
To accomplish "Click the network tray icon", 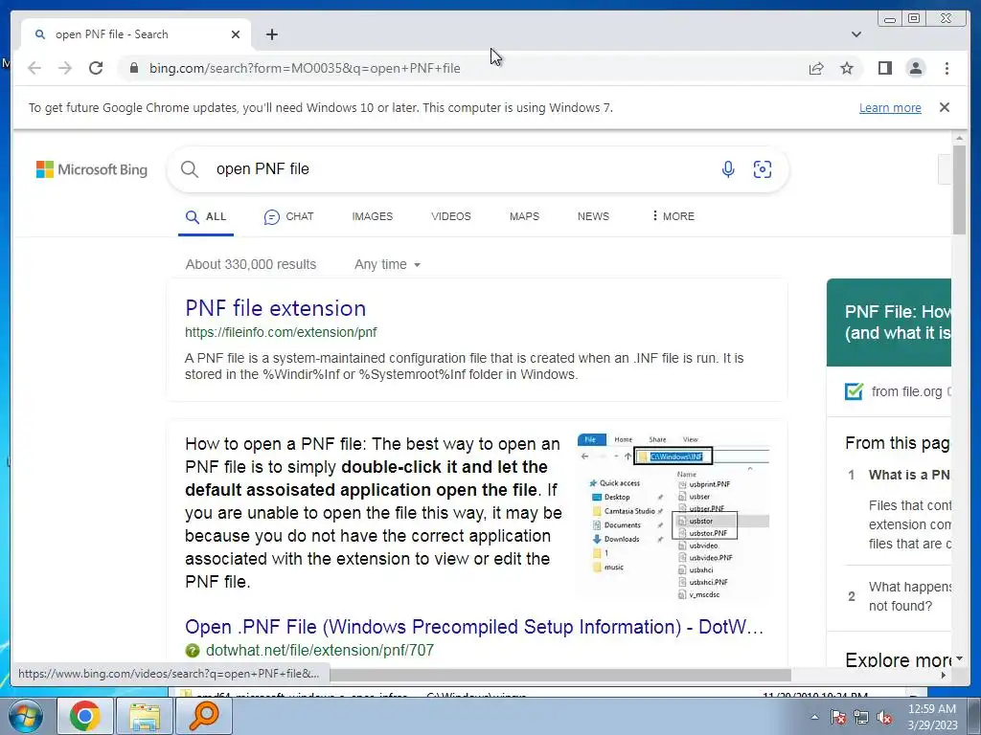I will tap(861, 717).
